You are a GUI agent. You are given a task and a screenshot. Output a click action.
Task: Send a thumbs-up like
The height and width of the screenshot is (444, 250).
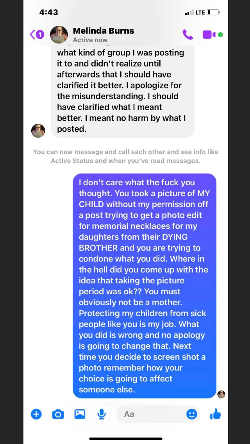pyautogui.click(x=216, y=414)
